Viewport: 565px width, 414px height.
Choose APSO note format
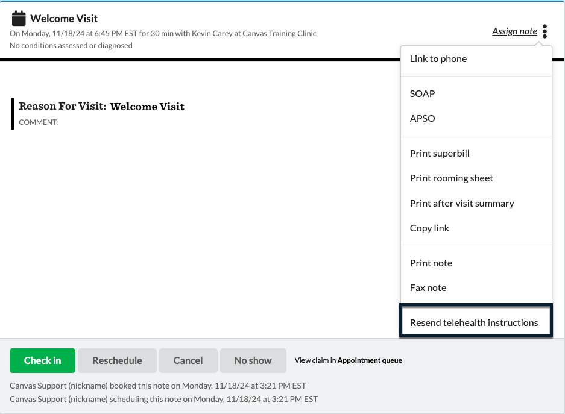[476, 119]
